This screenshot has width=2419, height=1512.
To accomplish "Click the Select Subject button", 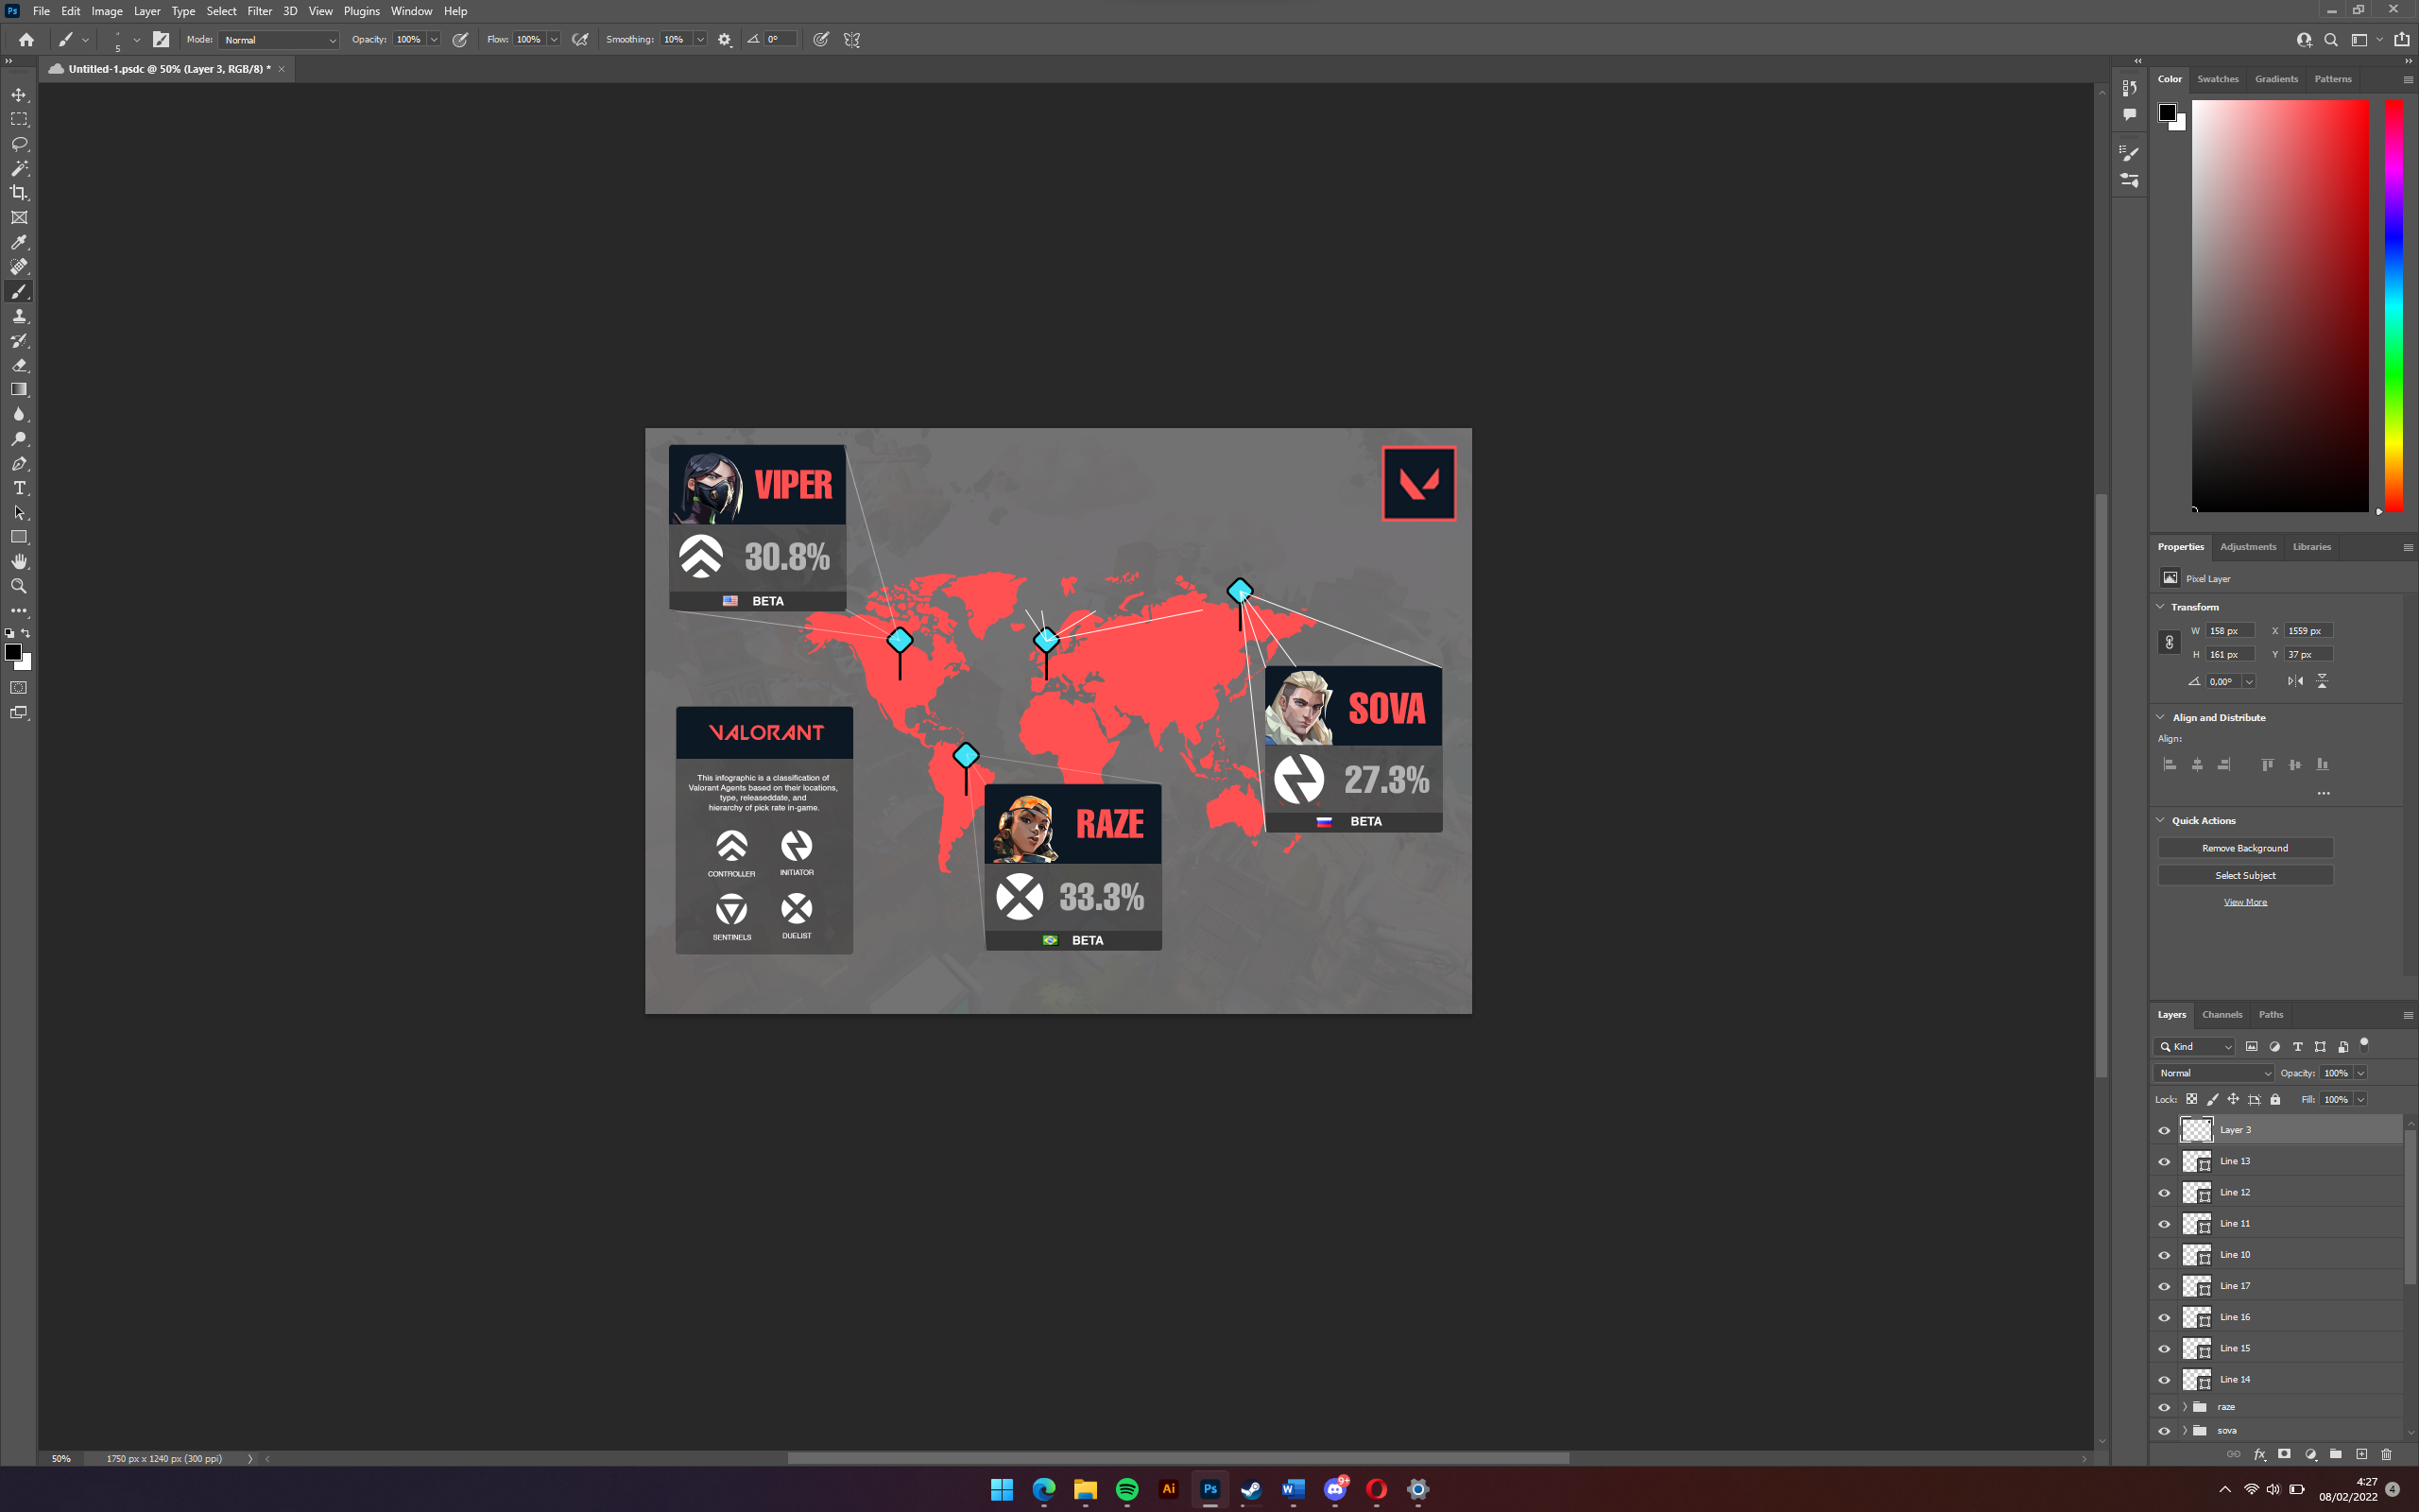I will (2245, 875).
